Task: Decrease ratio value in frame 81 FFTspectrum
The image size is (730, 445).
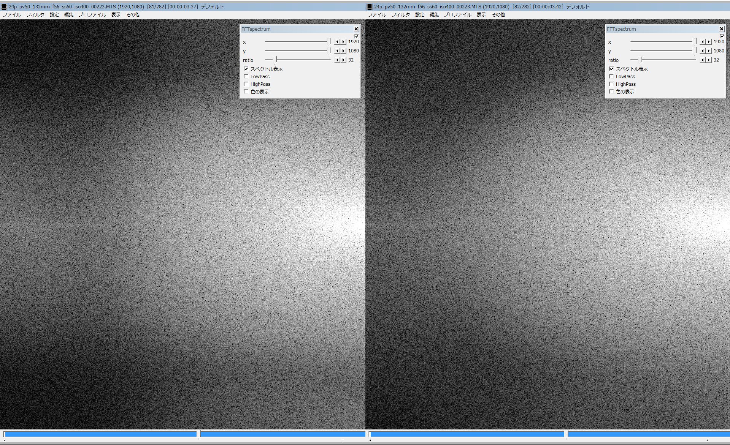Action: pyautogui.click(x=337, y=60)
